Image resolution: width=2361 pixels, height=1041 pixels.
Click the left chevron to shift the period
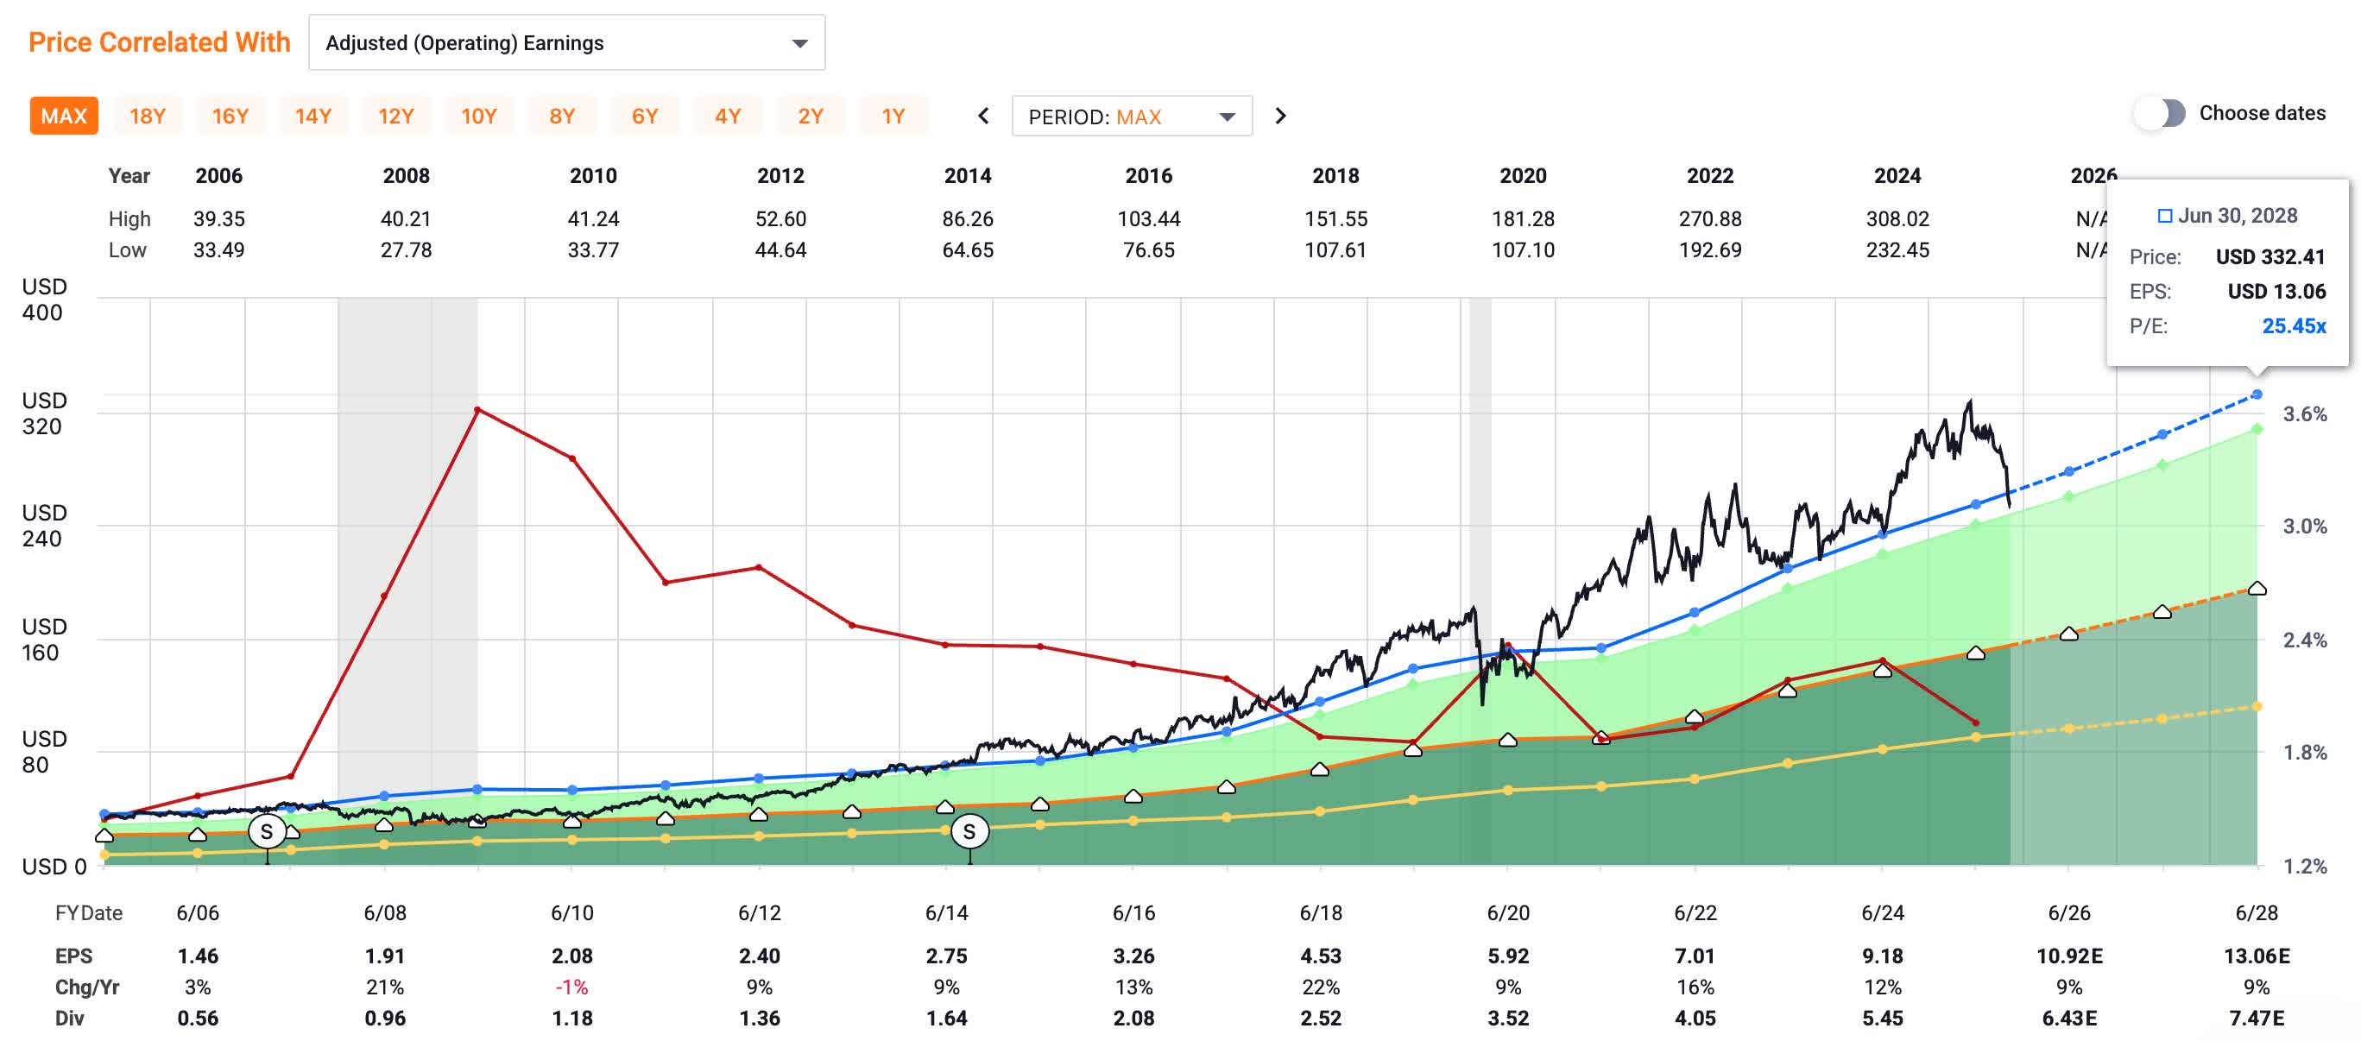(983, 116)
